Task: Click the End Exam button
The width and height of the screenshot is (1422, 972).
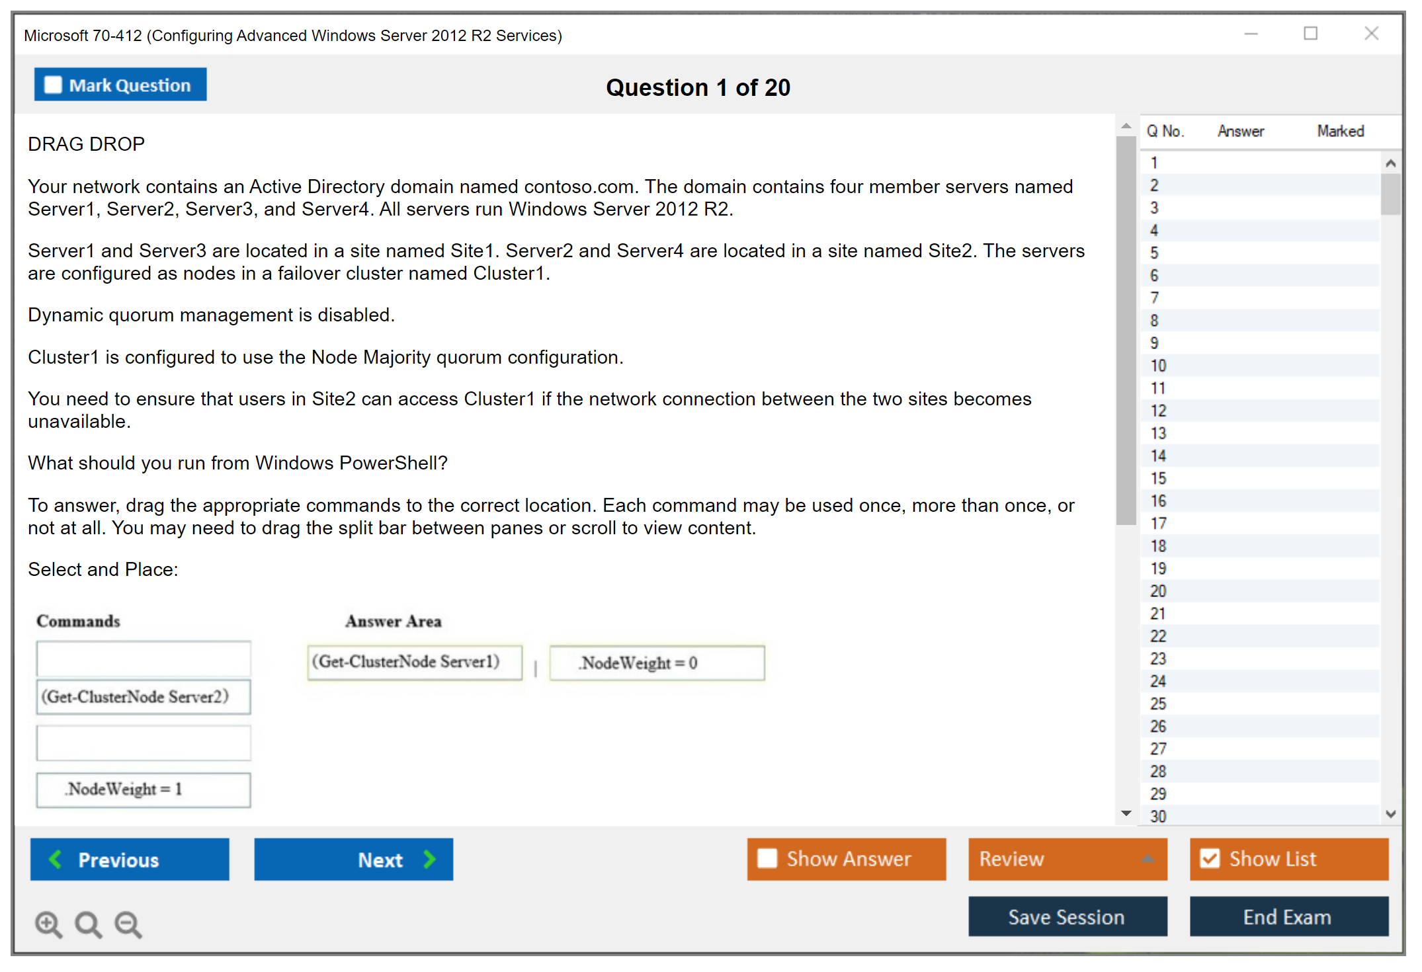Action: click(x=1288, y=916)
